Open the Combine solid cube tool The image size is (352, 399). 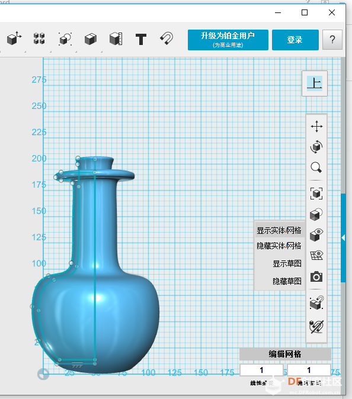click(x=91, y=39)
